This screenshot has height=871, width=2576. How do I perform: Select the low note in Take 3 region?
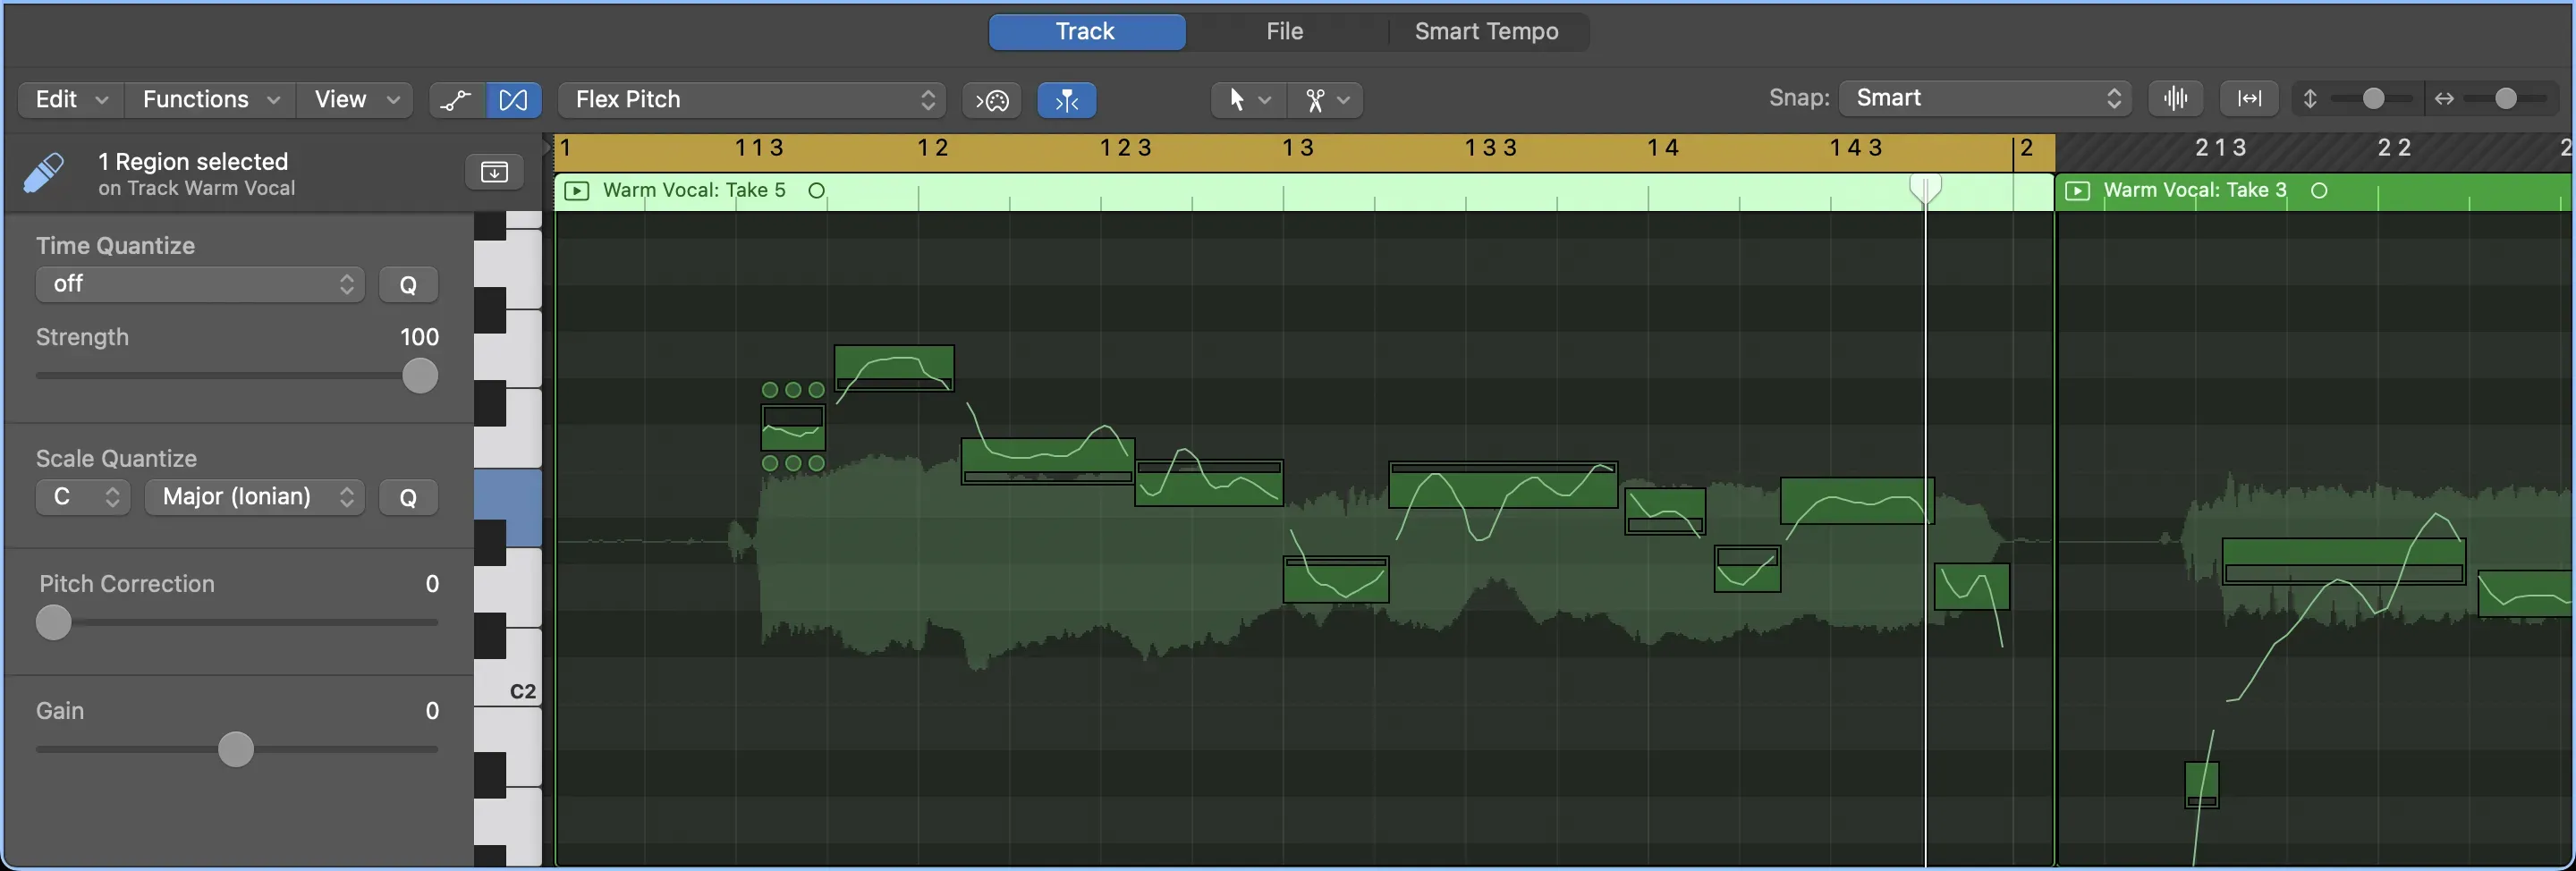[x=2201, y=785]
